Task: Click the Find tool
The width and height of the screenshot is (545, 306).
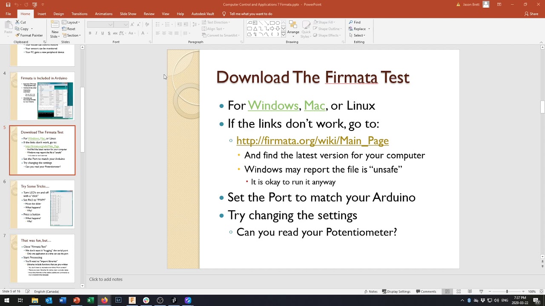Action: [355, 22]
